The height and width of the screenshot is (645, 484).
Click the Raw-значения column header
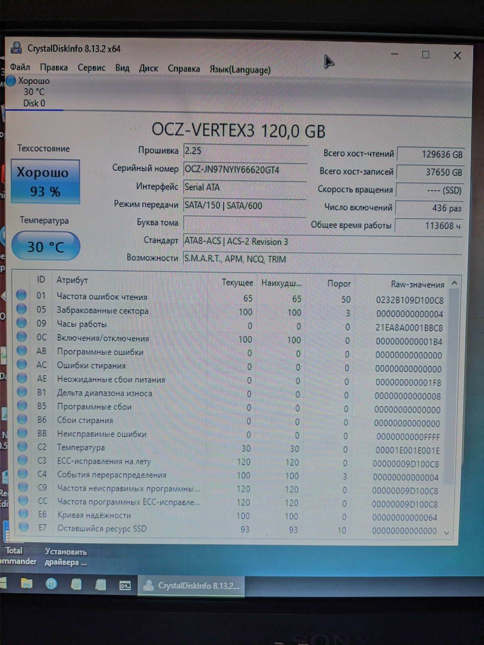click(417, 285)
